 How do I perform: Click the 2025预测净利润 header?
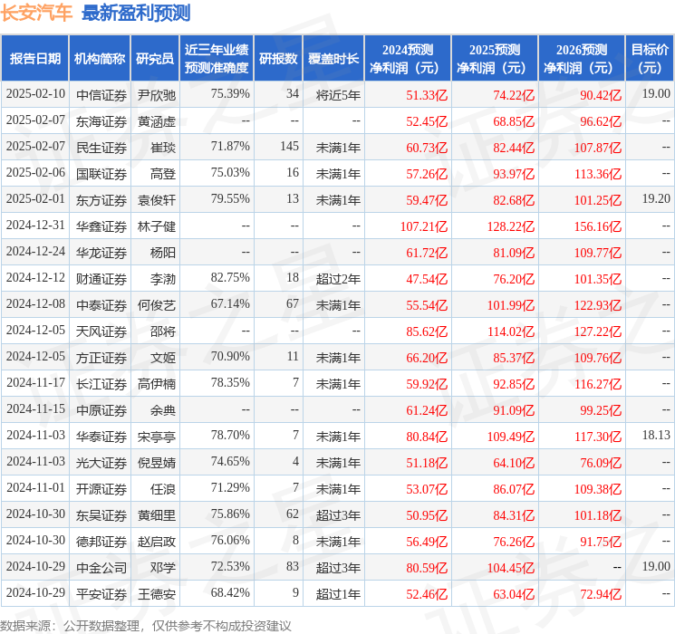point(495,59)
